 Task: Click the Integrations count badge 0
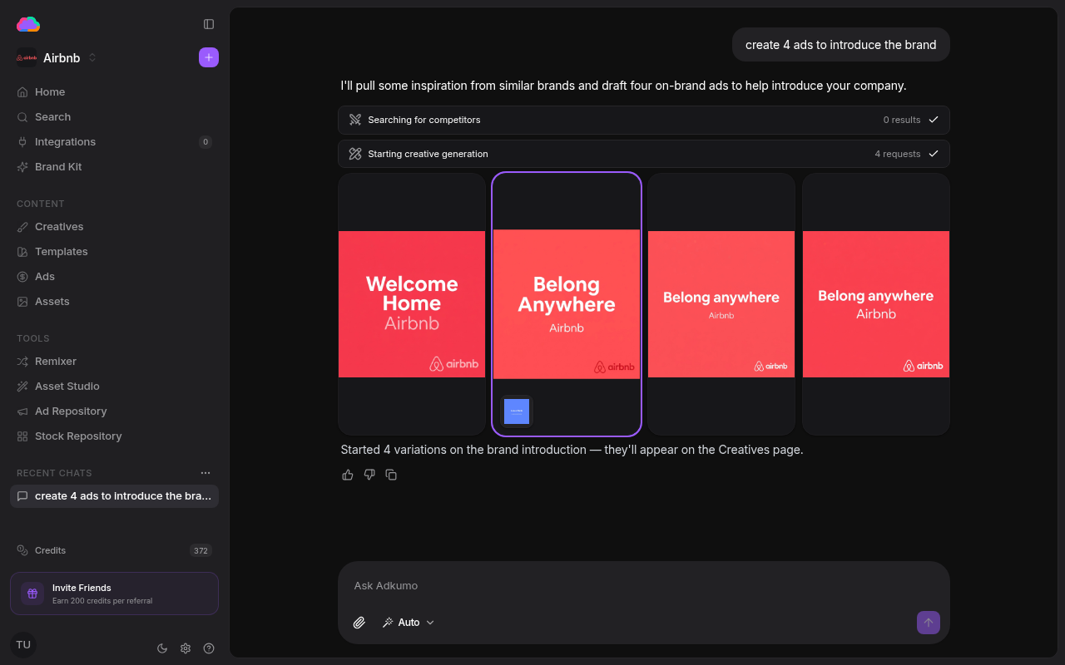coord(206,142)
